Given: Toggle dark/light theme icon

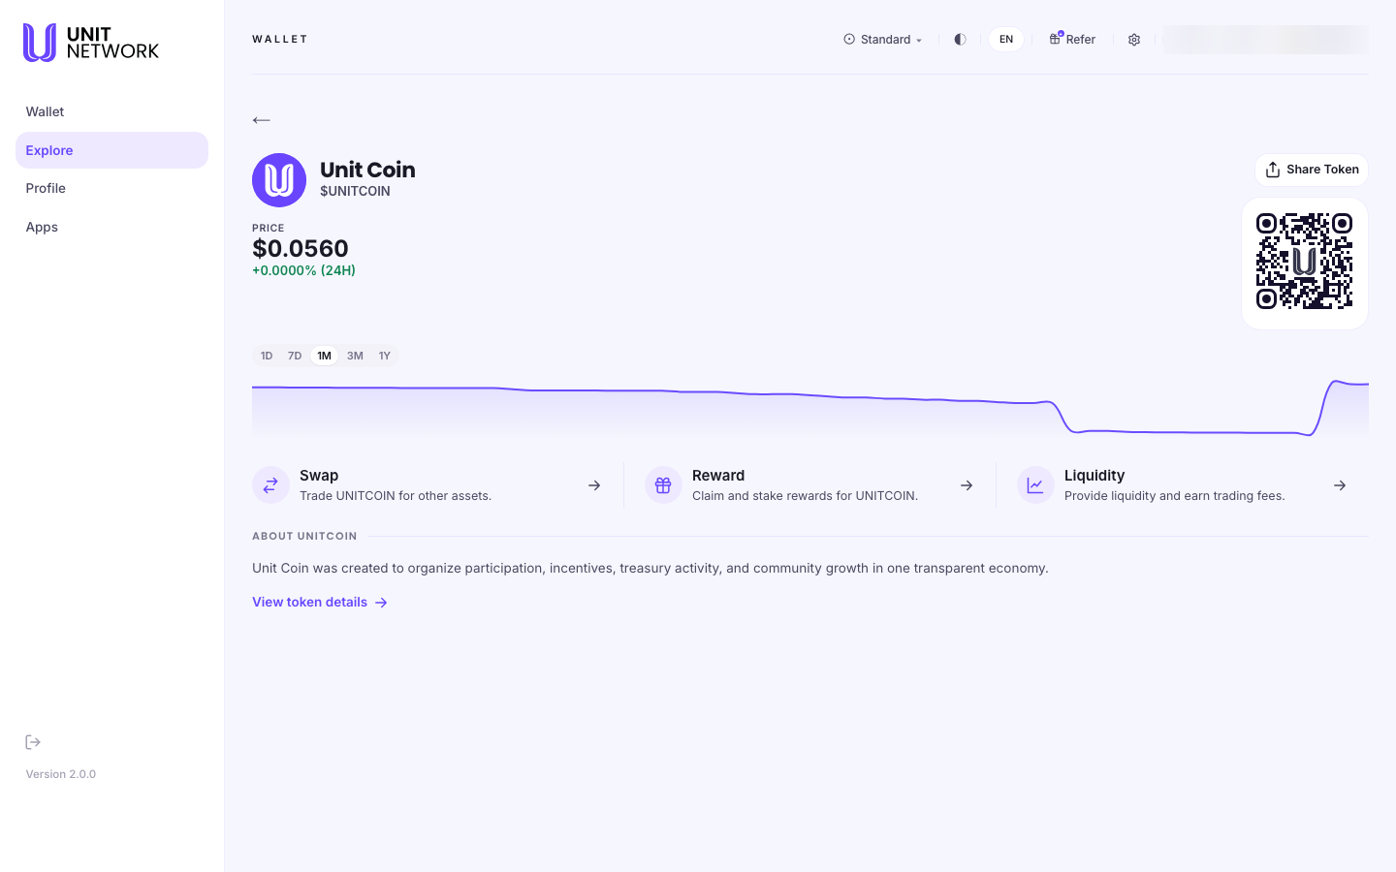Looking at the screenshot, I should coord(960,40).
